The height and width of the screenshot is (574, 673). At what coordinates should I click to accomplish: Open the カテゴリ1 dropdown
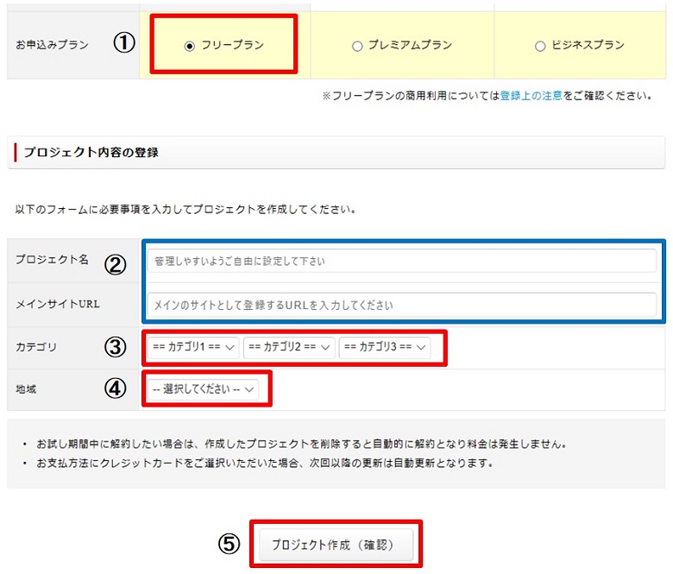[x=193, y=347]
